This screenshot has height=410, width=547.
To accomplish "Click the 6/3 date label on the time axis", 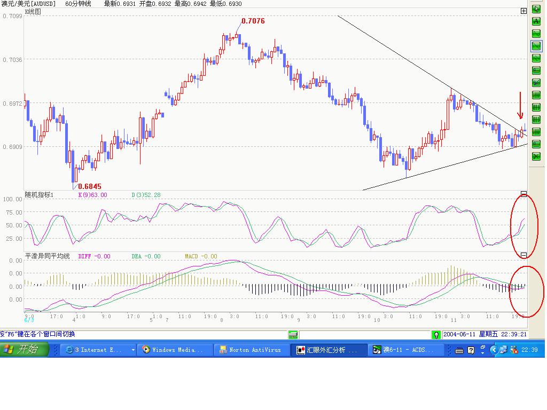I will pos(29,320).
